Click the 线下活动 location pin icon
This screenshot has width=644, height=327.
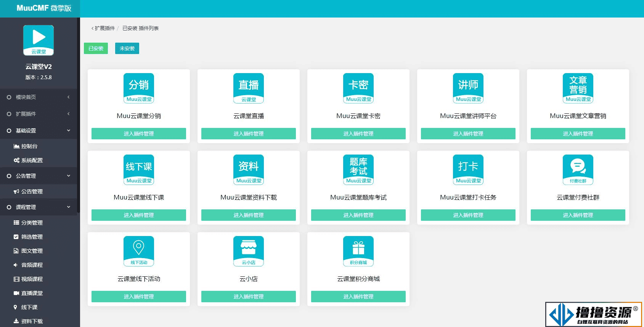pyautogui.click(x=139, y=251)
